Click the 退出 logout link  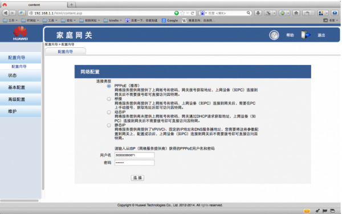(321, 35)
